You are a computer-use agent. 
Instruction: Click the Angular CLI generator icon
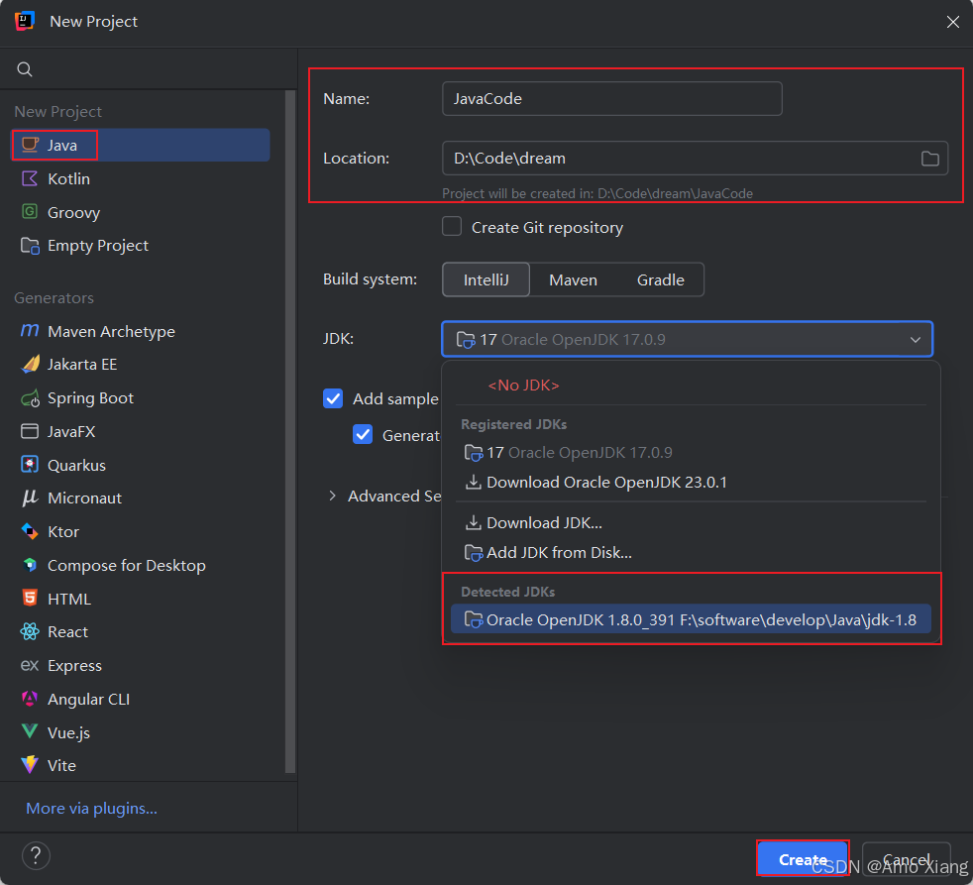30,699
